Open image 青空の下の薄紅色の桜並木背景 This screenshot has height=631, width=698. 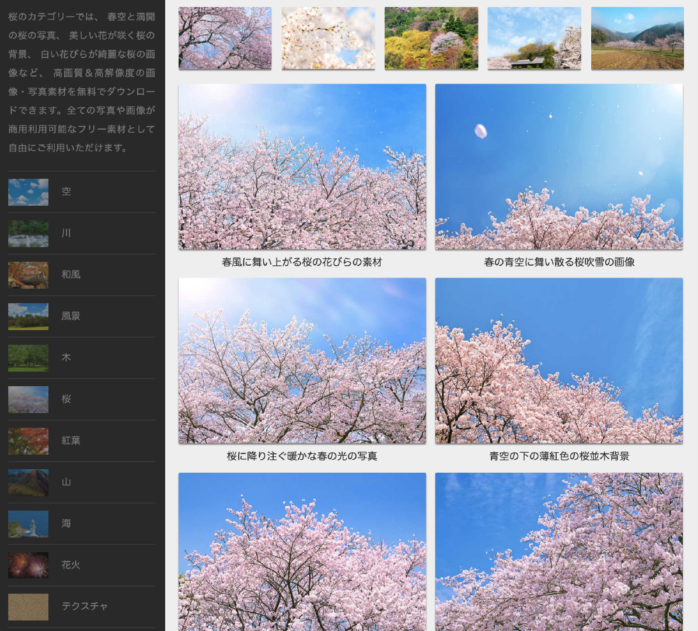(x=559, y=360)
